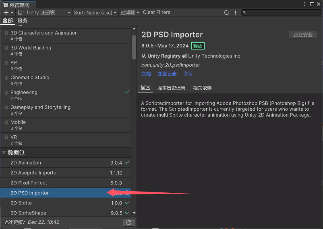Screen dimensions: 323x229
Task: Open the 文档 documentation link
Action: 146,74
